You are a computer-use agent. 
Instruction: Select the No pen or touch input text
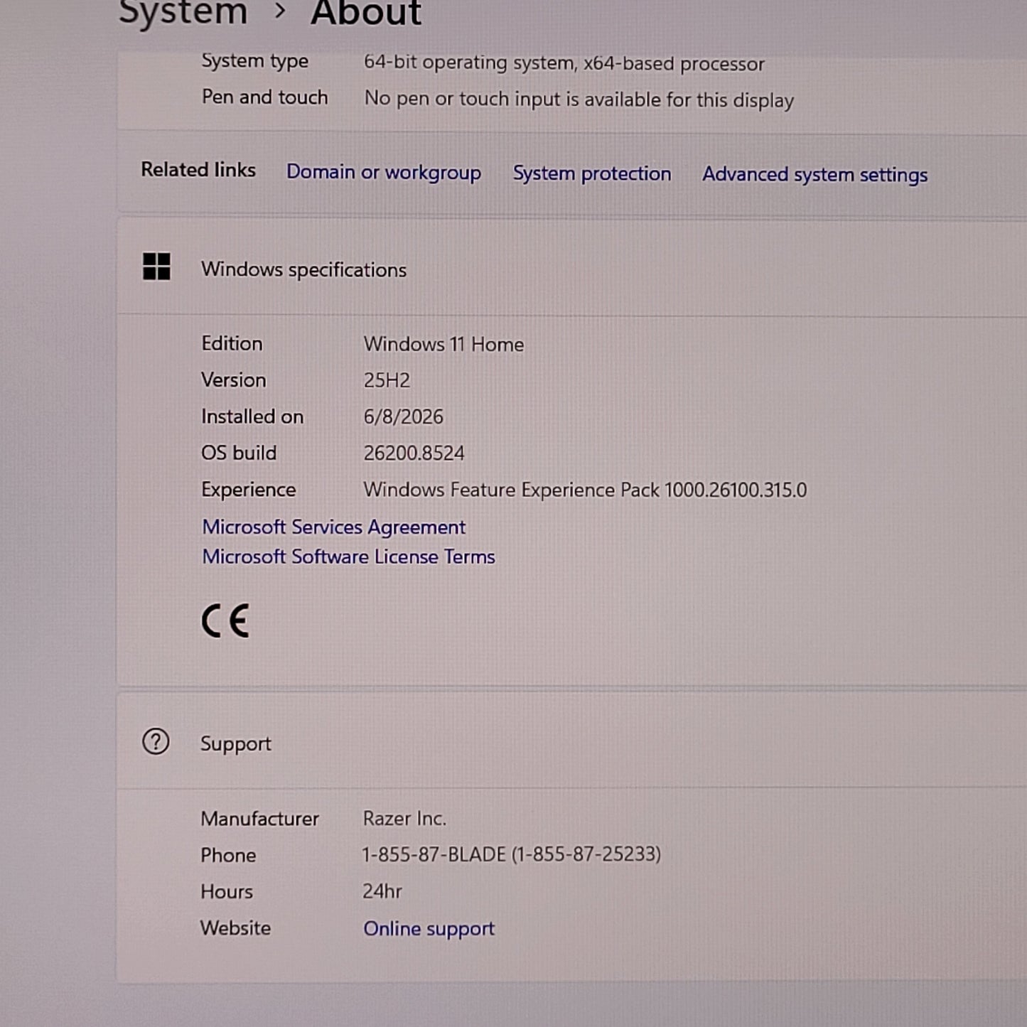pyautogui.click(x=579, y=100)
